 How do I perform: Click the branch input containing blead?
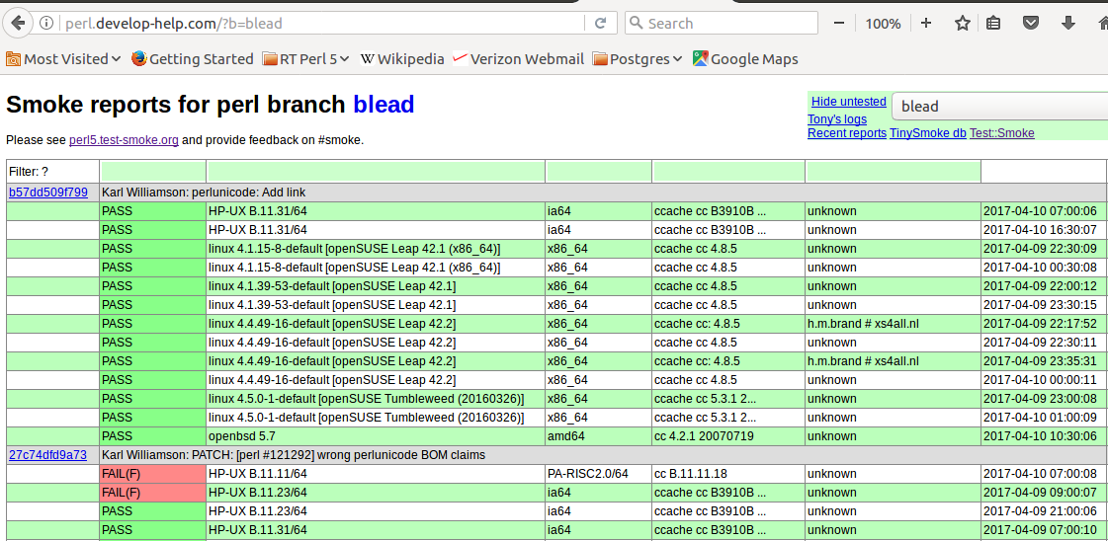(998, 107)
